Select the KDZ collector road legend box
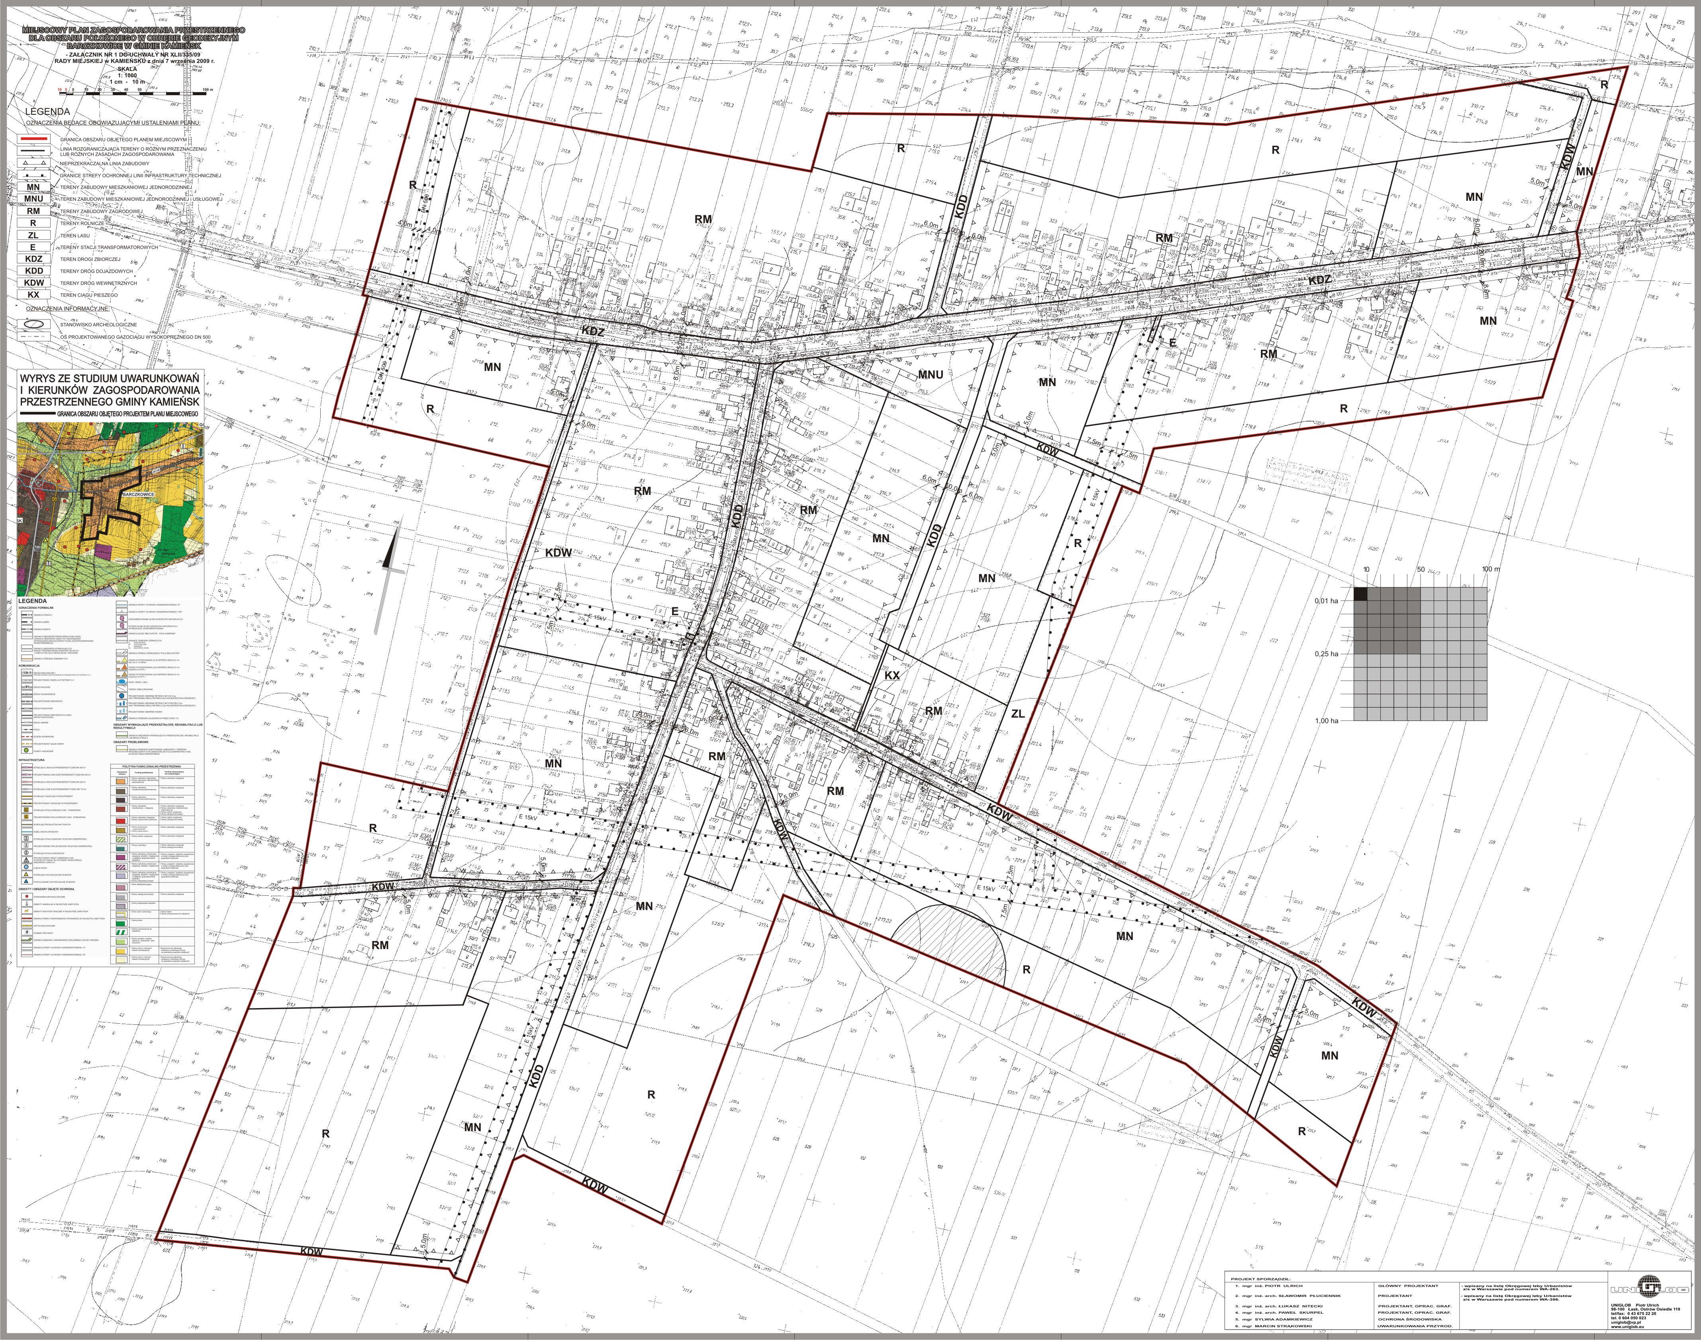1701x1340 pixels. coord(34,259)
